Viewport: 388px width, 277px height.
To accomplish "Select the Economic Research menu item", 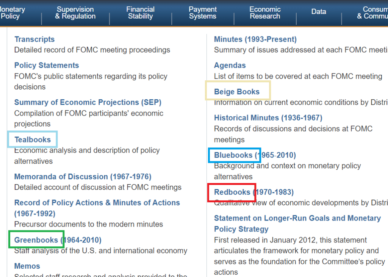I will (x=265, y=13).
